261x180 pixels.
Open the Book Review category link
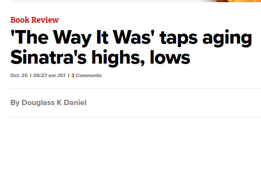(x=35, y=20)
